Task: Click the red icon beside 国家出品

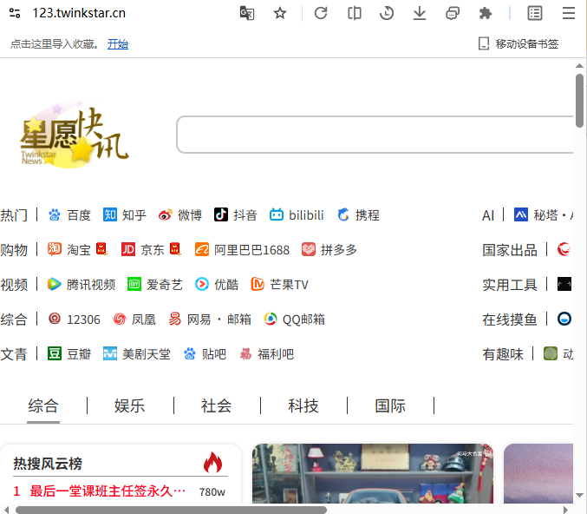Action: point(564,249)
